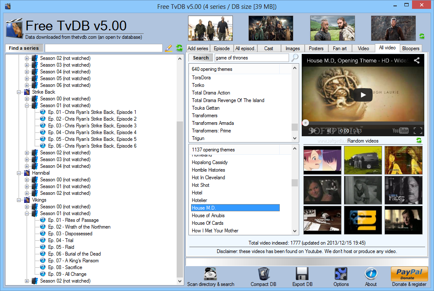Click the Search button
The width and height of the screenshot is (434, 291).
pos(201,58)
